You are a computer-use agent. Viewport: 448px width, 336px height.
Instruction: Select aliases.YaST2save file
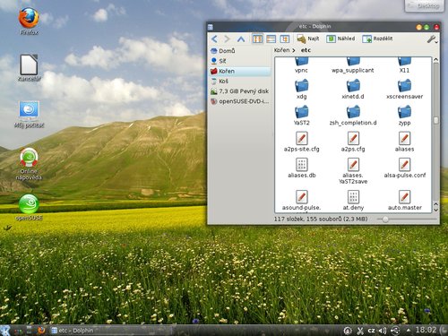[353, 171]
